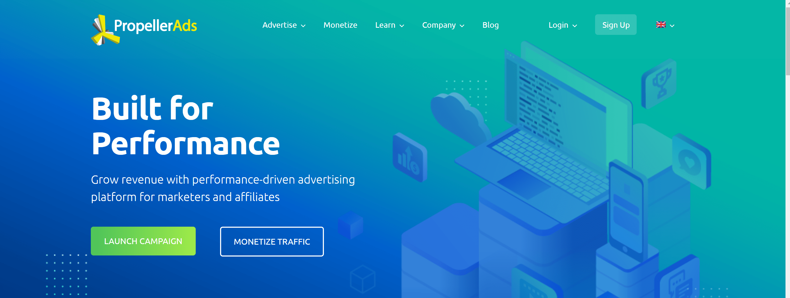Select the Monetize menu item
The height and width of the screenshot is (298, 790).
[340, 25]
